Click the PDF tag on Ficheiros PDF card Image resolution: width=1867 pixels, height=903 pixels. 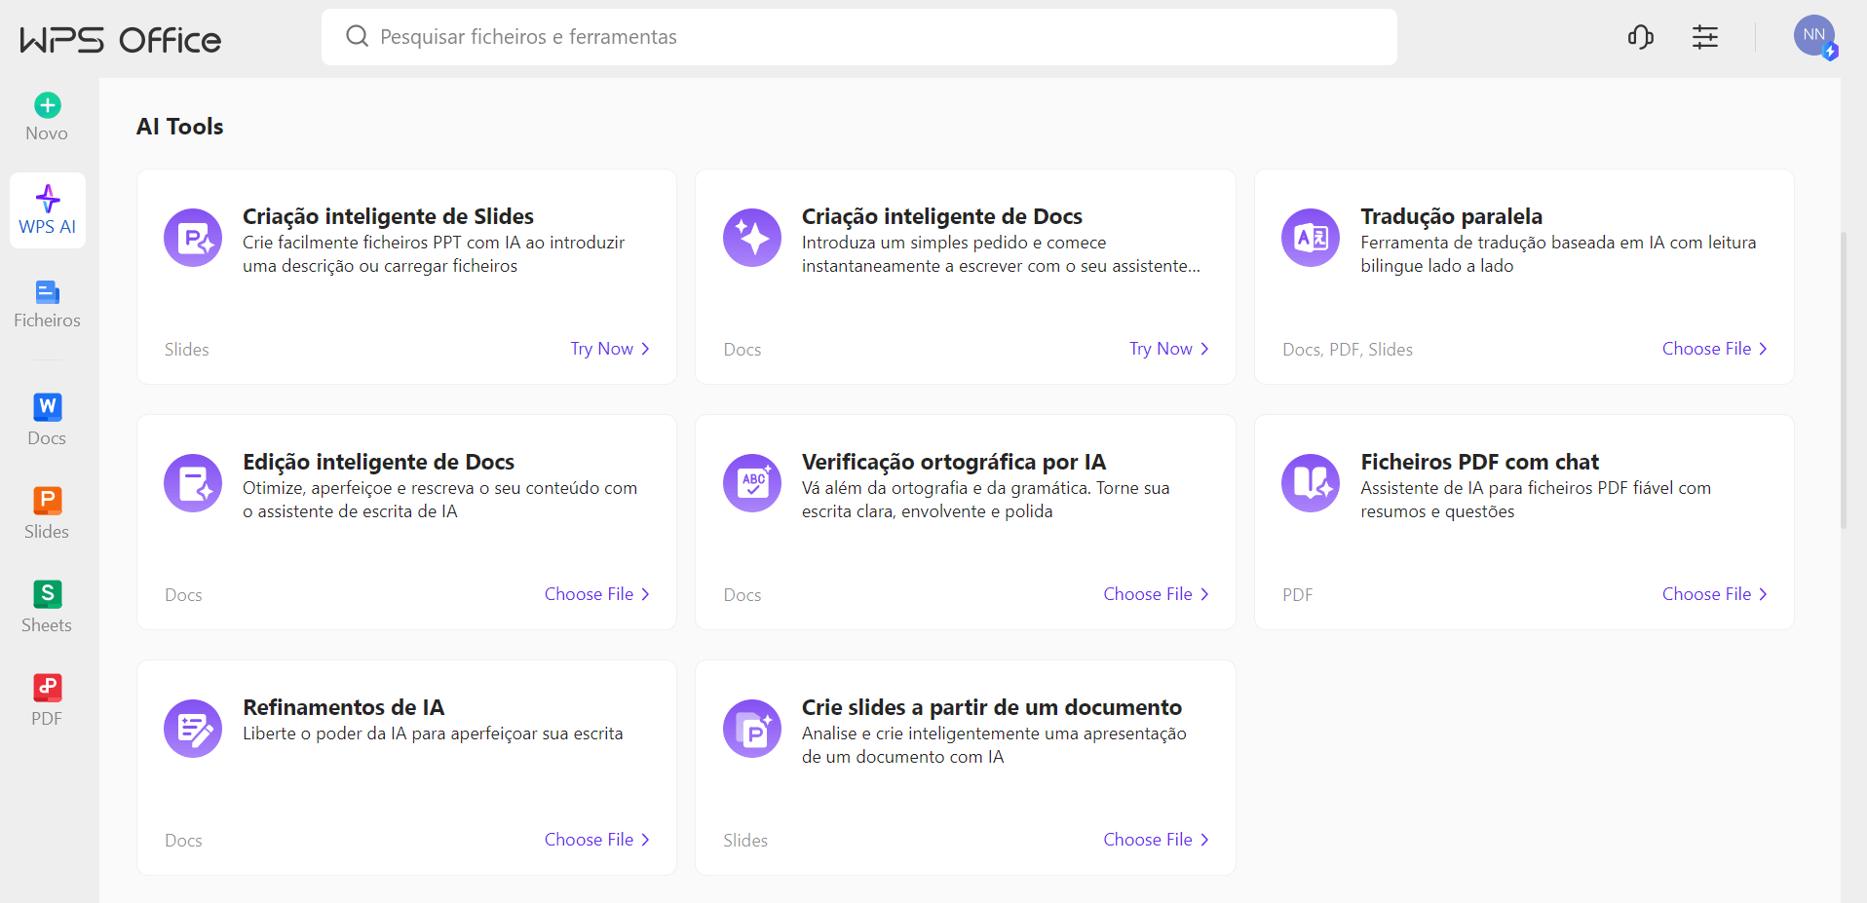click(1298, 595)
